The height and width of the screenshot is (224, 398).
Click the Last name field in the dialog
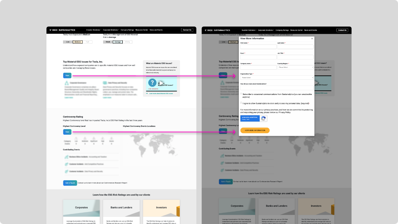(x=296, y=47)
